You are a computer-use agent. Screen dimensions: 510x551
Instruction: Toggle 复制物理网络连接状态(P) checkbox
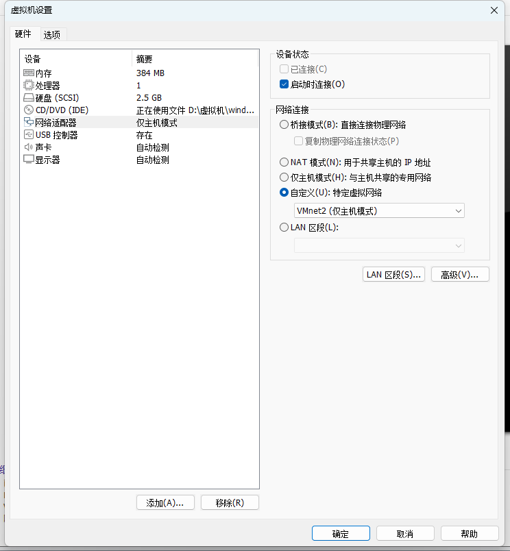tap(298, 141)
